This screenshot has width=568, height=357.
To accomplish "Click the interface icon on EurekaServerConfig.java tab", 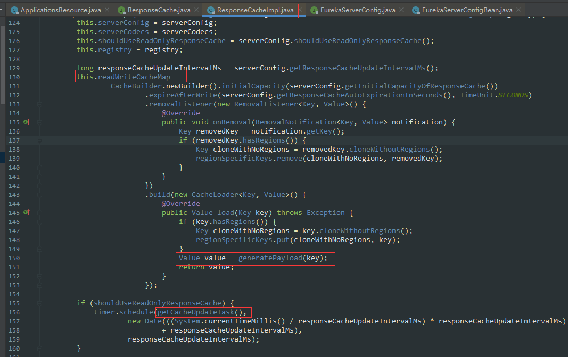I will [315, 11].
